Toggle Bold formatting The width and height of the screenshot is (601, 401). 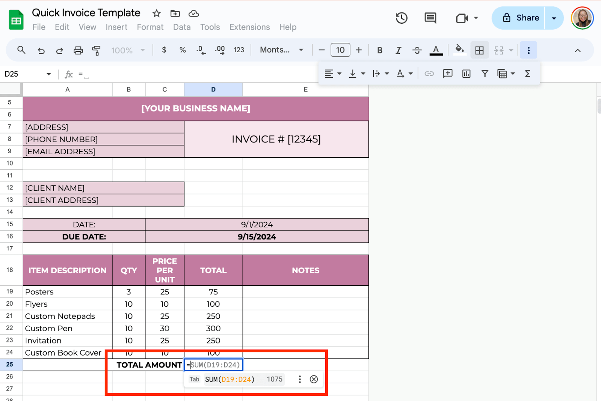coord(380,50)
